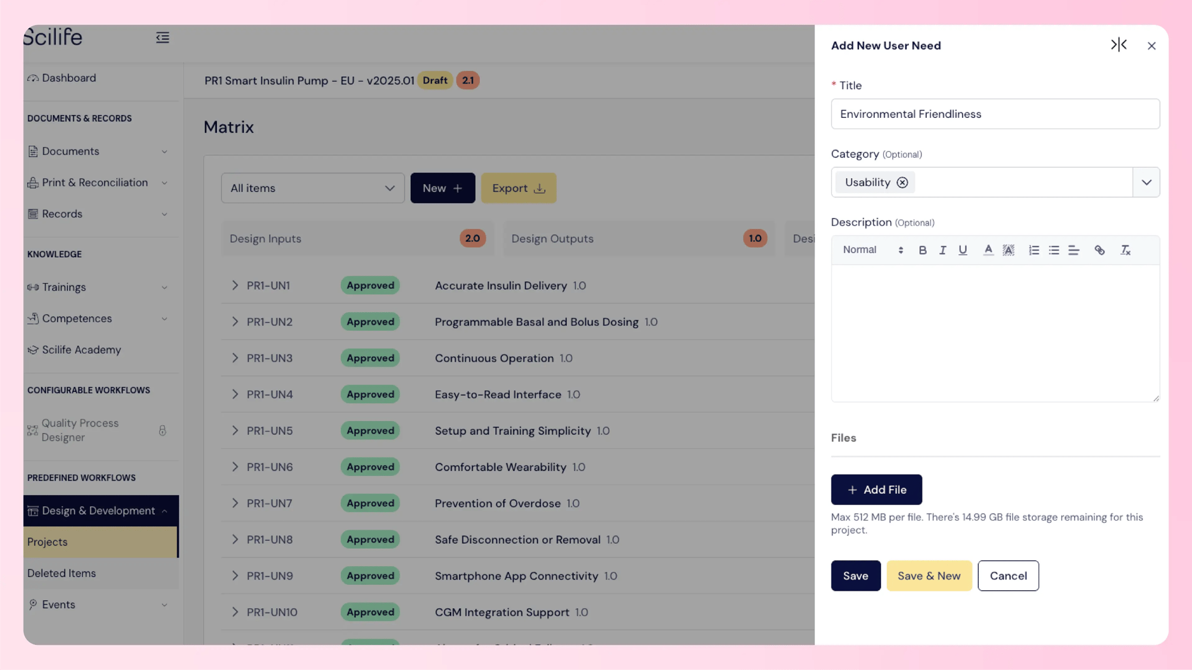Apply italic formatting in the description toolbar

(942, 250)
